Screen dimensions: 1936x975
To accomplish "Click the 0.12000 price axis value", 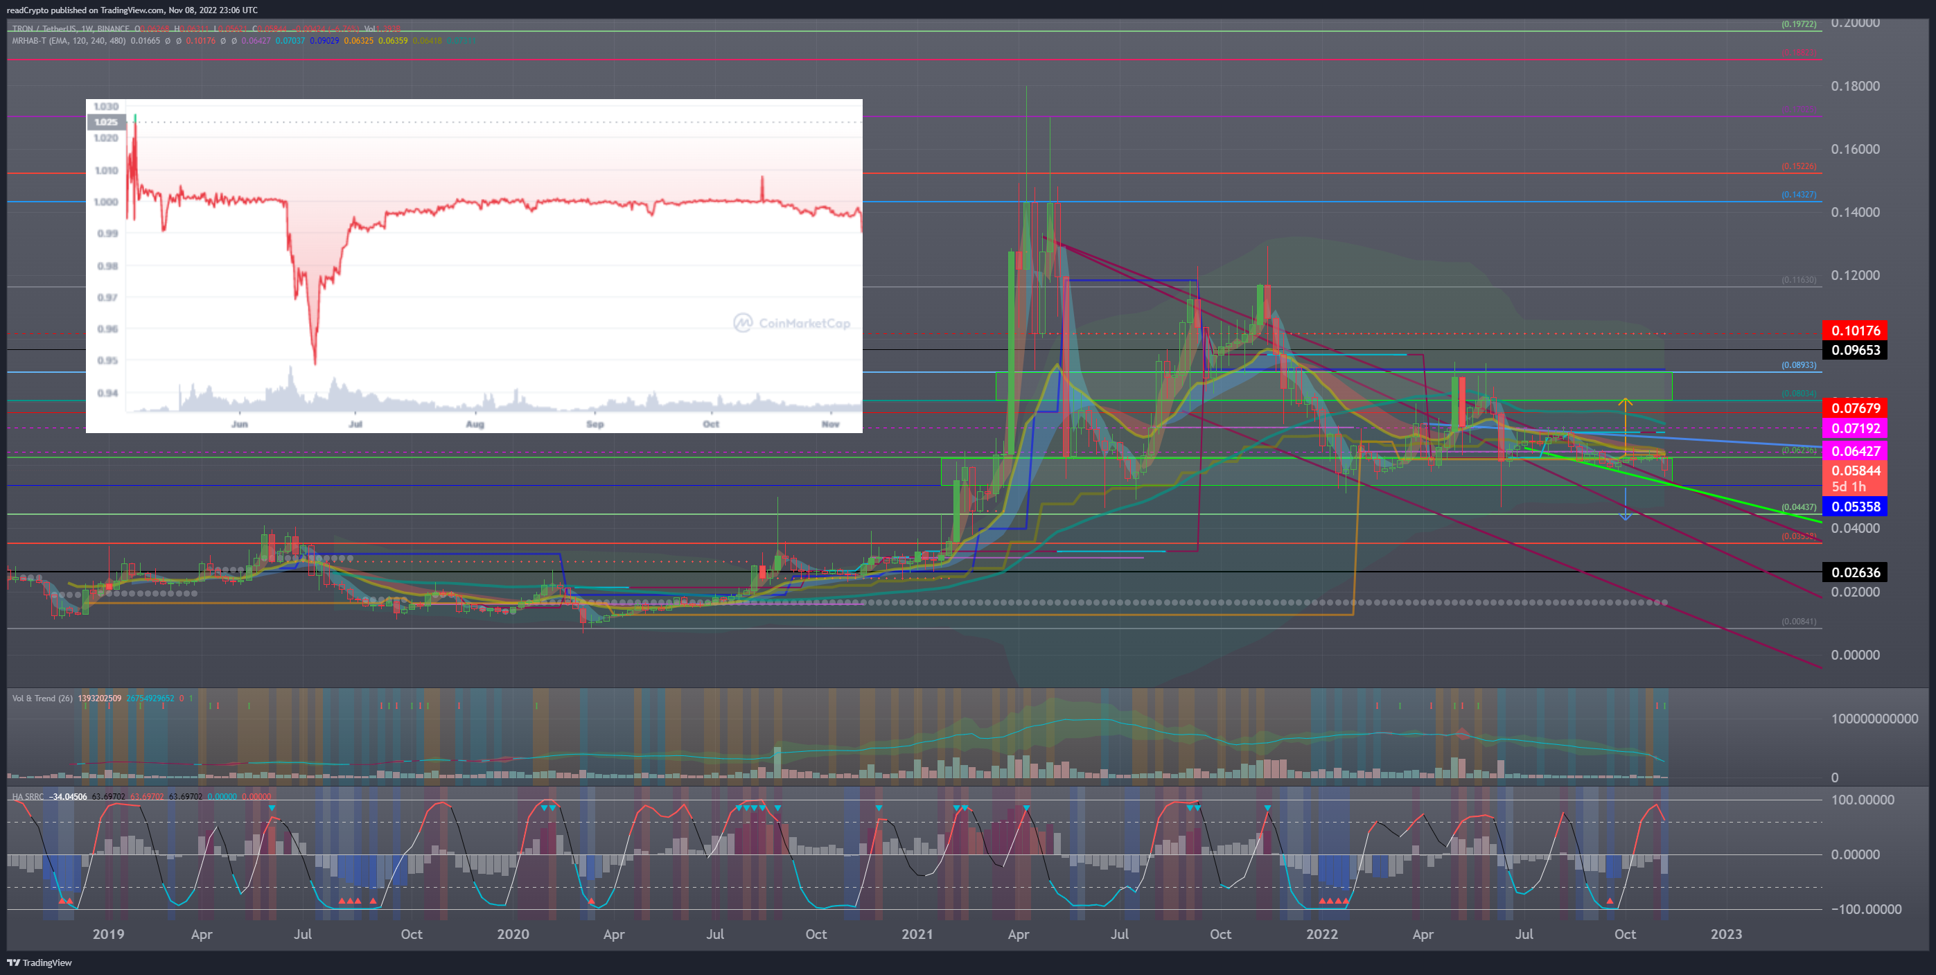I will click(x=1855, y=275).
